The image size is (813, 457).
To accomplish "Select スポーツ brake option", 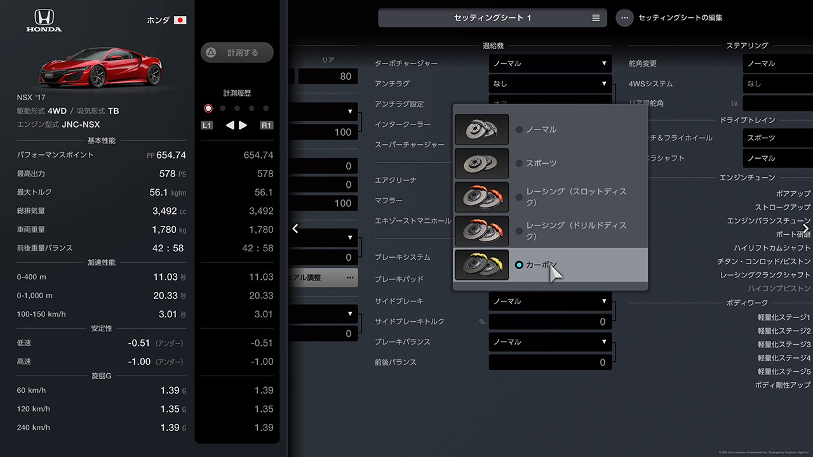I will 551,163.
